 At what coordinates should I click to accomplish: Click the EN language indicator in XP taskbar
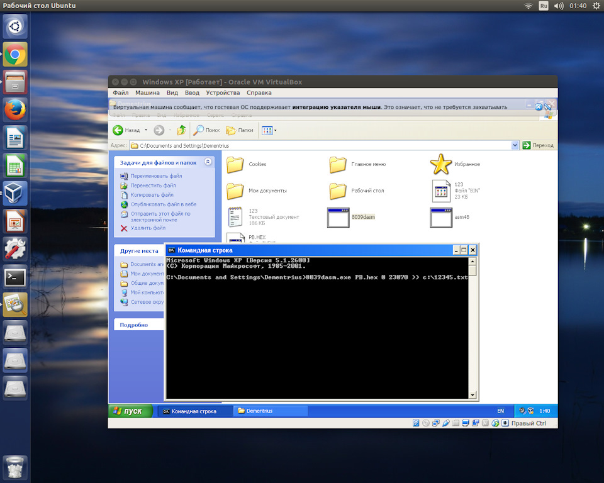[x=500, y=411]
